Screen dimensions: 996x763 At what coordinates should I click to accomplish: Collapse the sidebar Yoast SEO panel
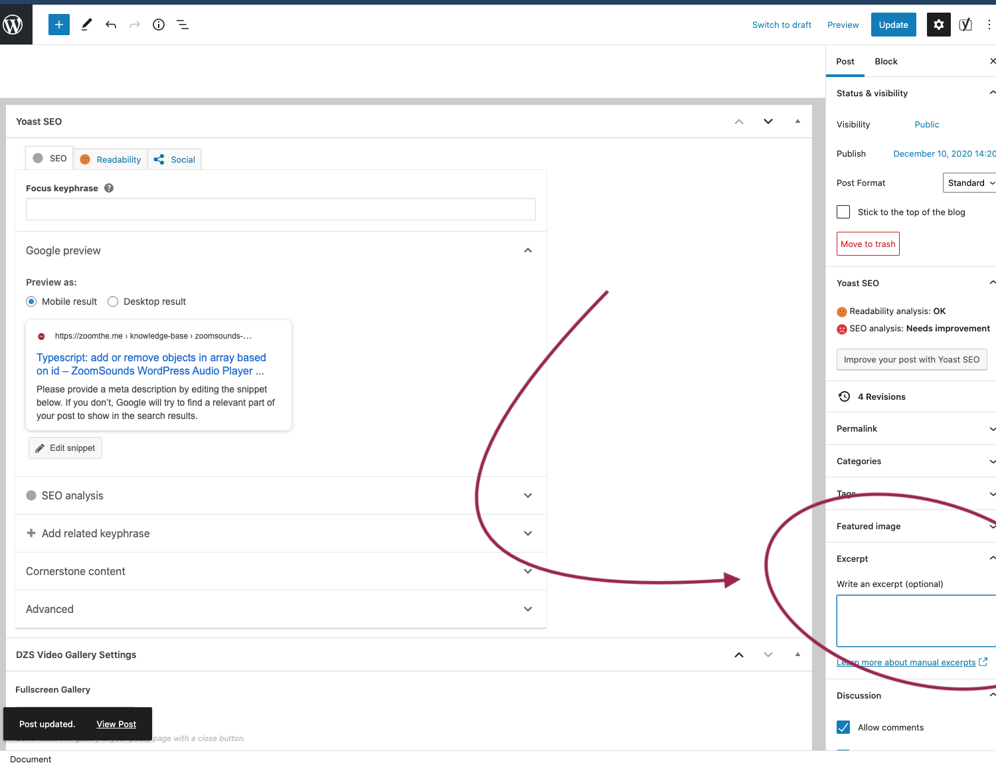[x=911, y=283]
